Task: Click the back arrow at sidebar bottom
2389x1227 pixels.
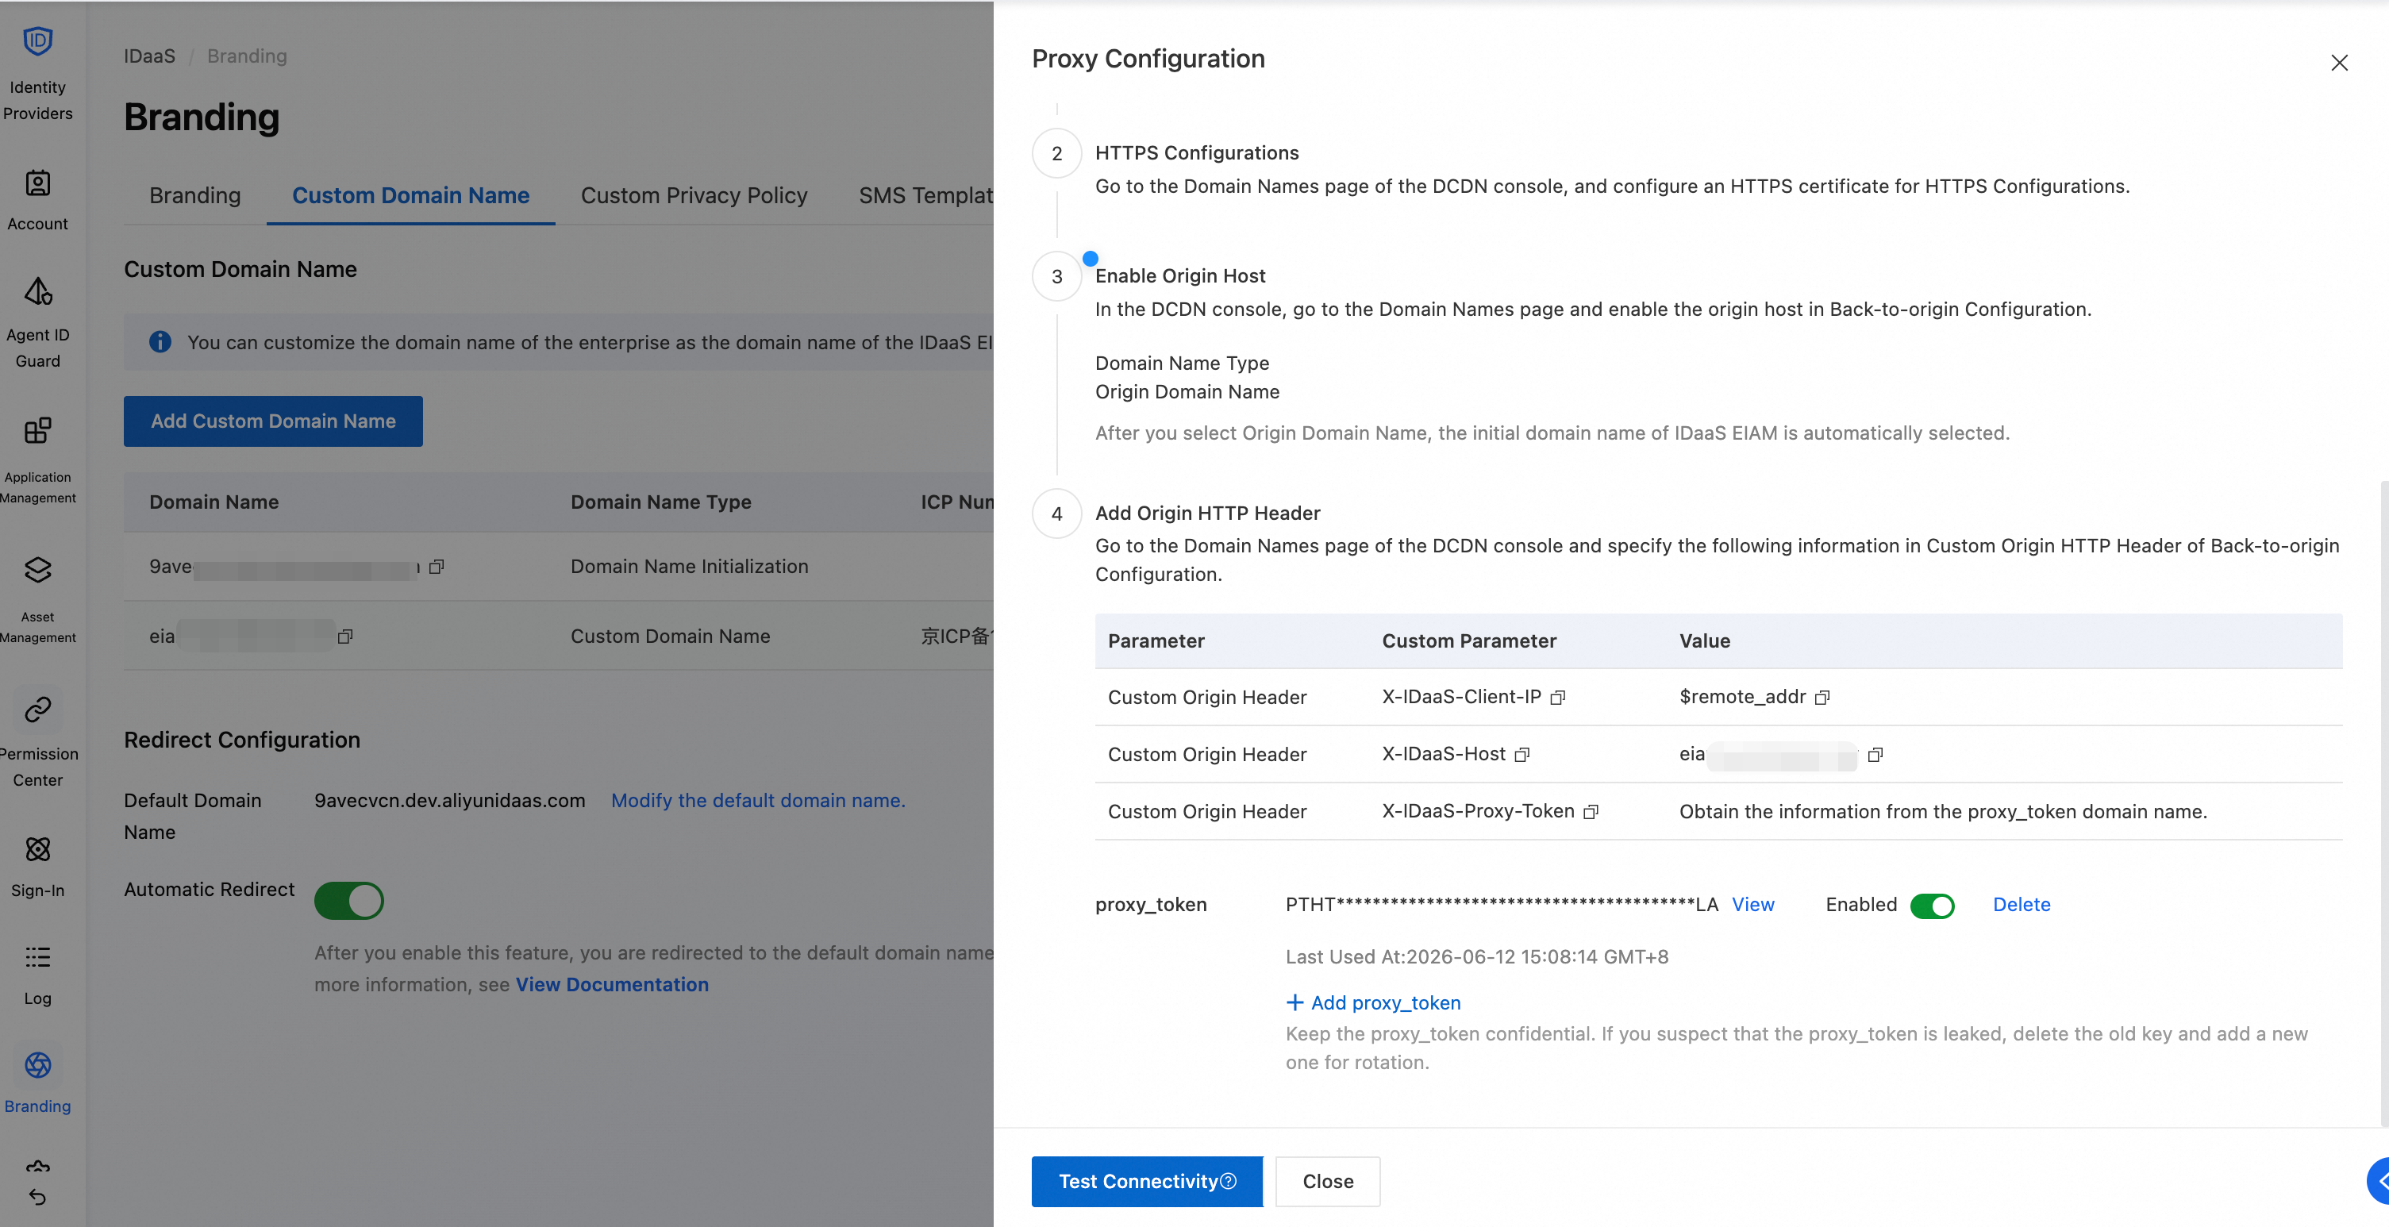Action: (x=38, y=1196)
